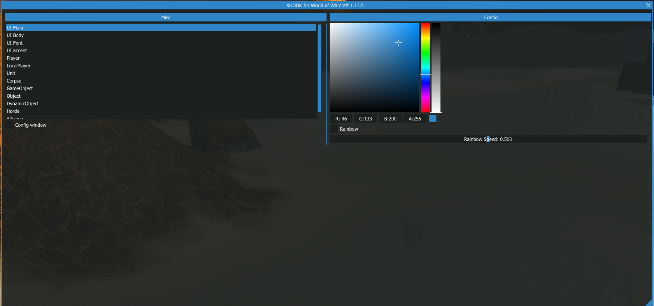Click the window resize grip corner
Viewport: 654px width, 306px height.
[x=649, y=302]
